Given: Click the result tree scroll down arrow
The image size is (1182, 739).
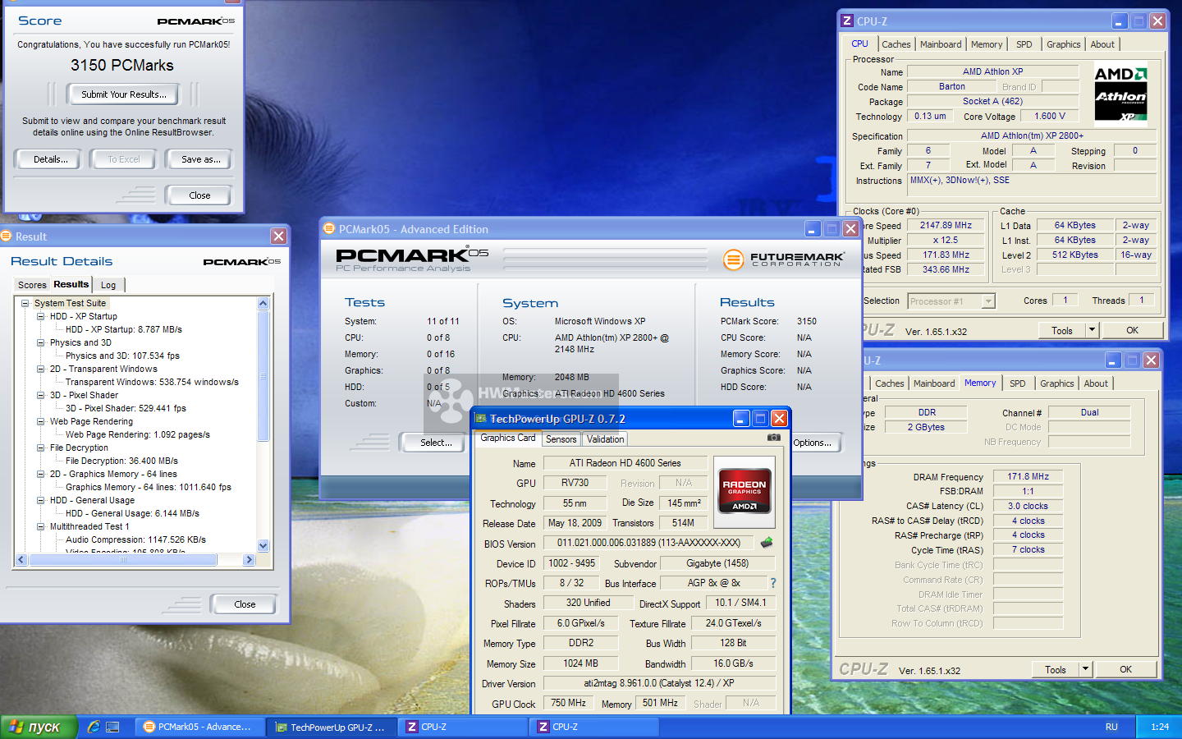Looking at the screenshot, I should coord(263,545).
